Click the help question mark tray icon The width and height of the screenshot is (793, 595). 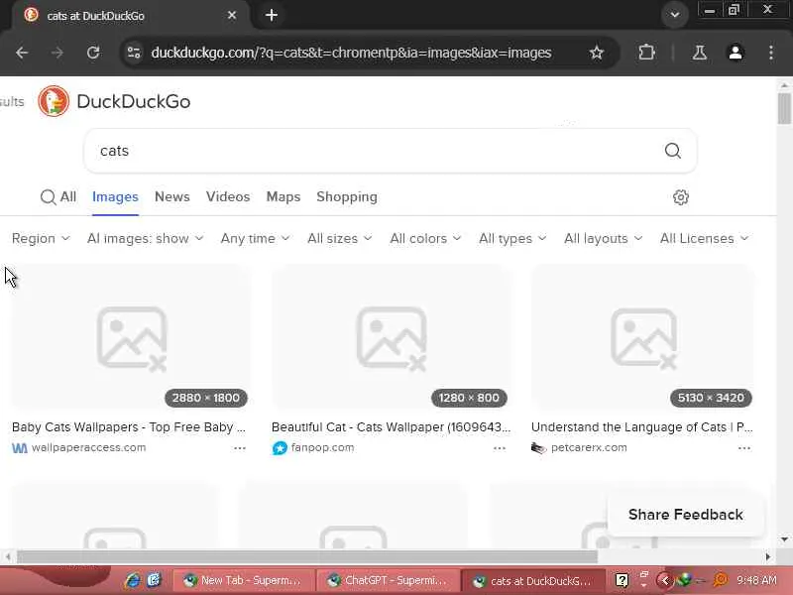tap(622, 580)
